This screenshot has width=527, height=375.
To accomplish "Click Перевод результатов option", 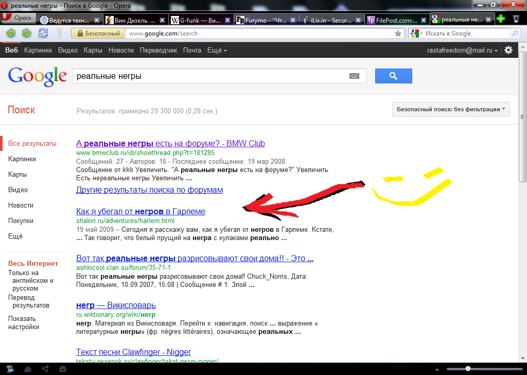I will pyautogui.click(x=29, y=301).
